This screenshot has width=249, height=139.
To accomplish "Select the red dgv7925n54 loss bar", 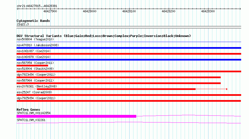I will [129, 101].
